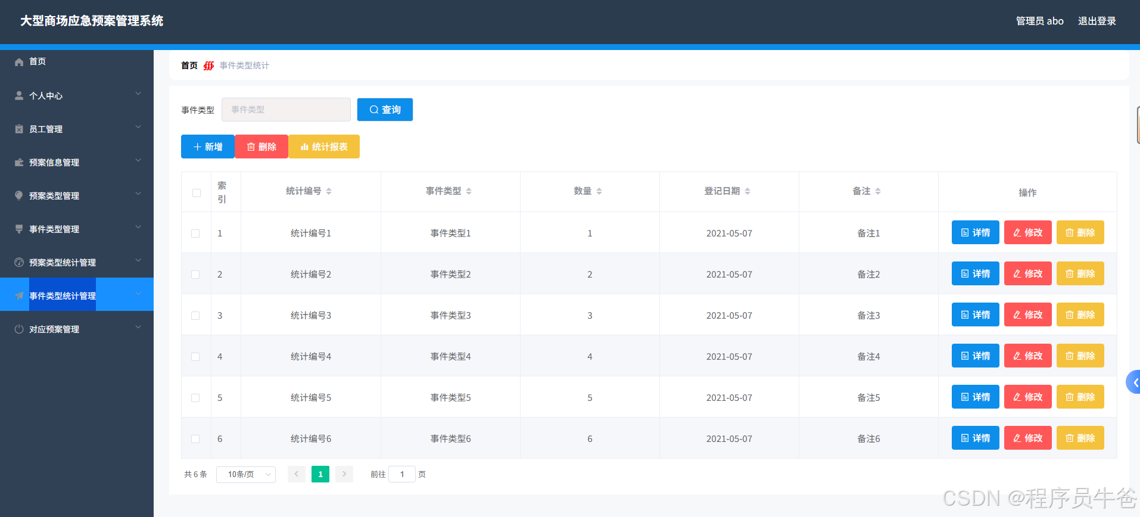Go to the next page arrow
The width and height of the screenshot is (1140, 517).
point(344,474)
